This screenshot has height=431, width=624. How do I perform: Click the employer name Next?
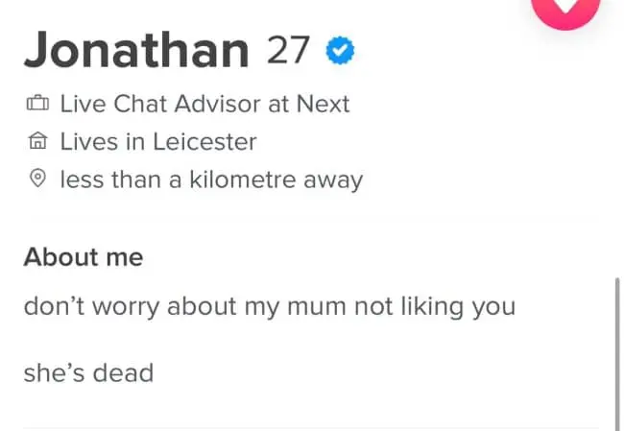click(x=322, y=104)
